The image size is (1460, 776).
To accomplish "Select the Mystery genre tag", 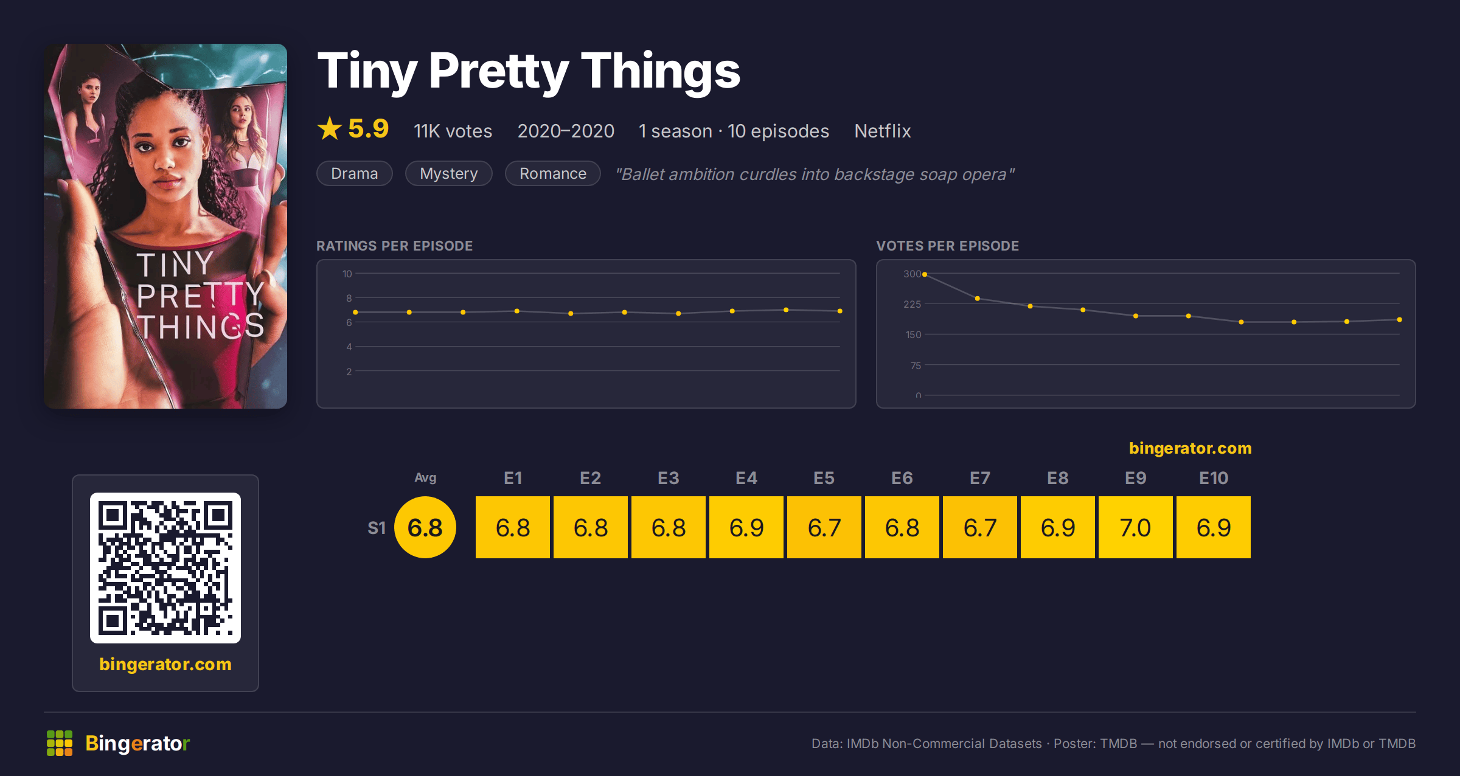I will click(449, 173).
